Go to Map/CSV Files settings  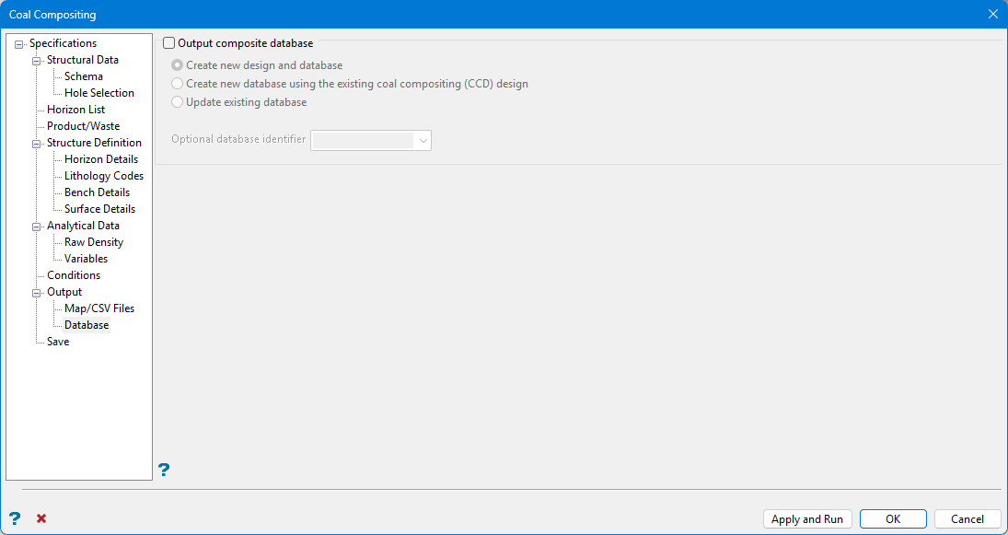pyautogui.click(x=99, y=308)
